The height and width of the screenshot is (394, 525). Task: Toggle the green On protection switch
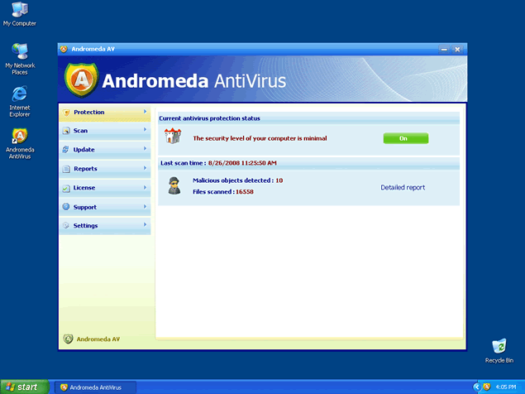(x=405, y=138)
